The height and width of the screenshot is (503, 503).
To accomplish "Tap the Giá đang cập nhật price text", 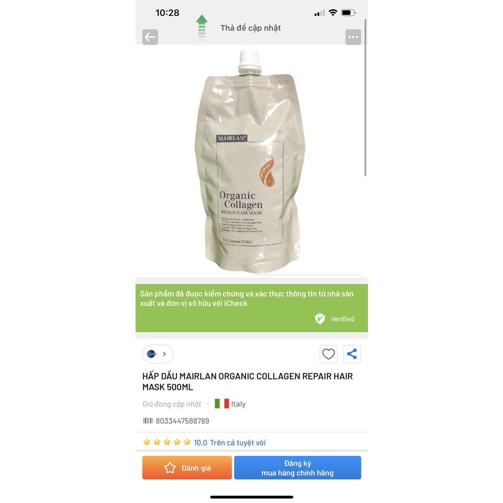I will click(x=171, y=404).
